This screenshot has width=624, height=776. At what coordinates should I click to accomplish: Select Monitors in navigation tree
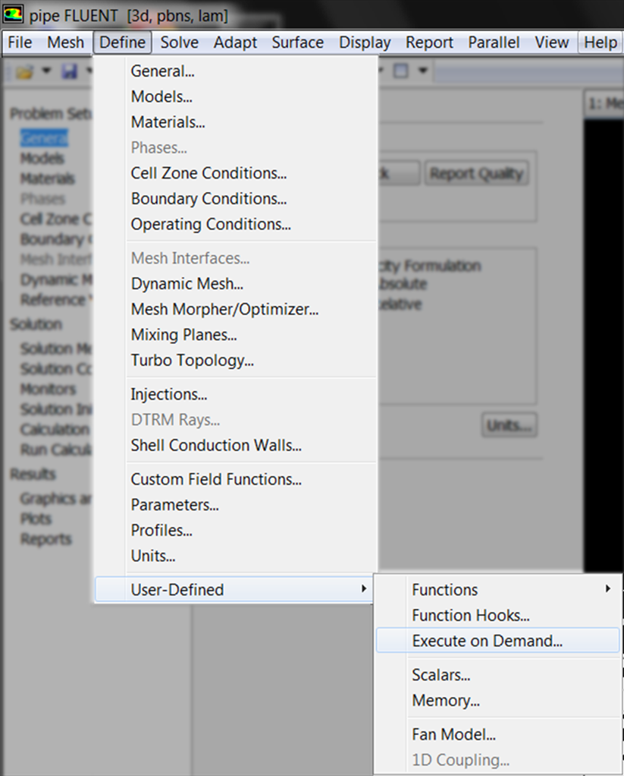point(49,390)
